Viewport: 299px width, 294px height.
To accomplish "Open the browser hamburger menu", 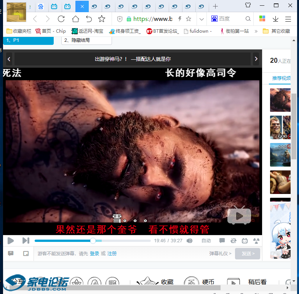I will point(288,19).
